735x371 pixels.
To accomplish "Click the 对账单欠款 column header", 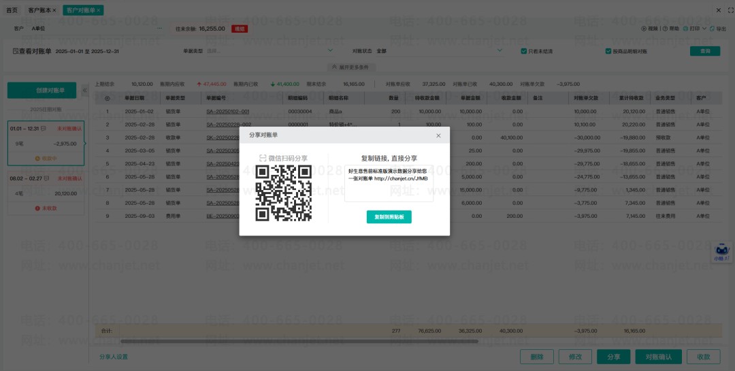I will click(x=586, y=98).
